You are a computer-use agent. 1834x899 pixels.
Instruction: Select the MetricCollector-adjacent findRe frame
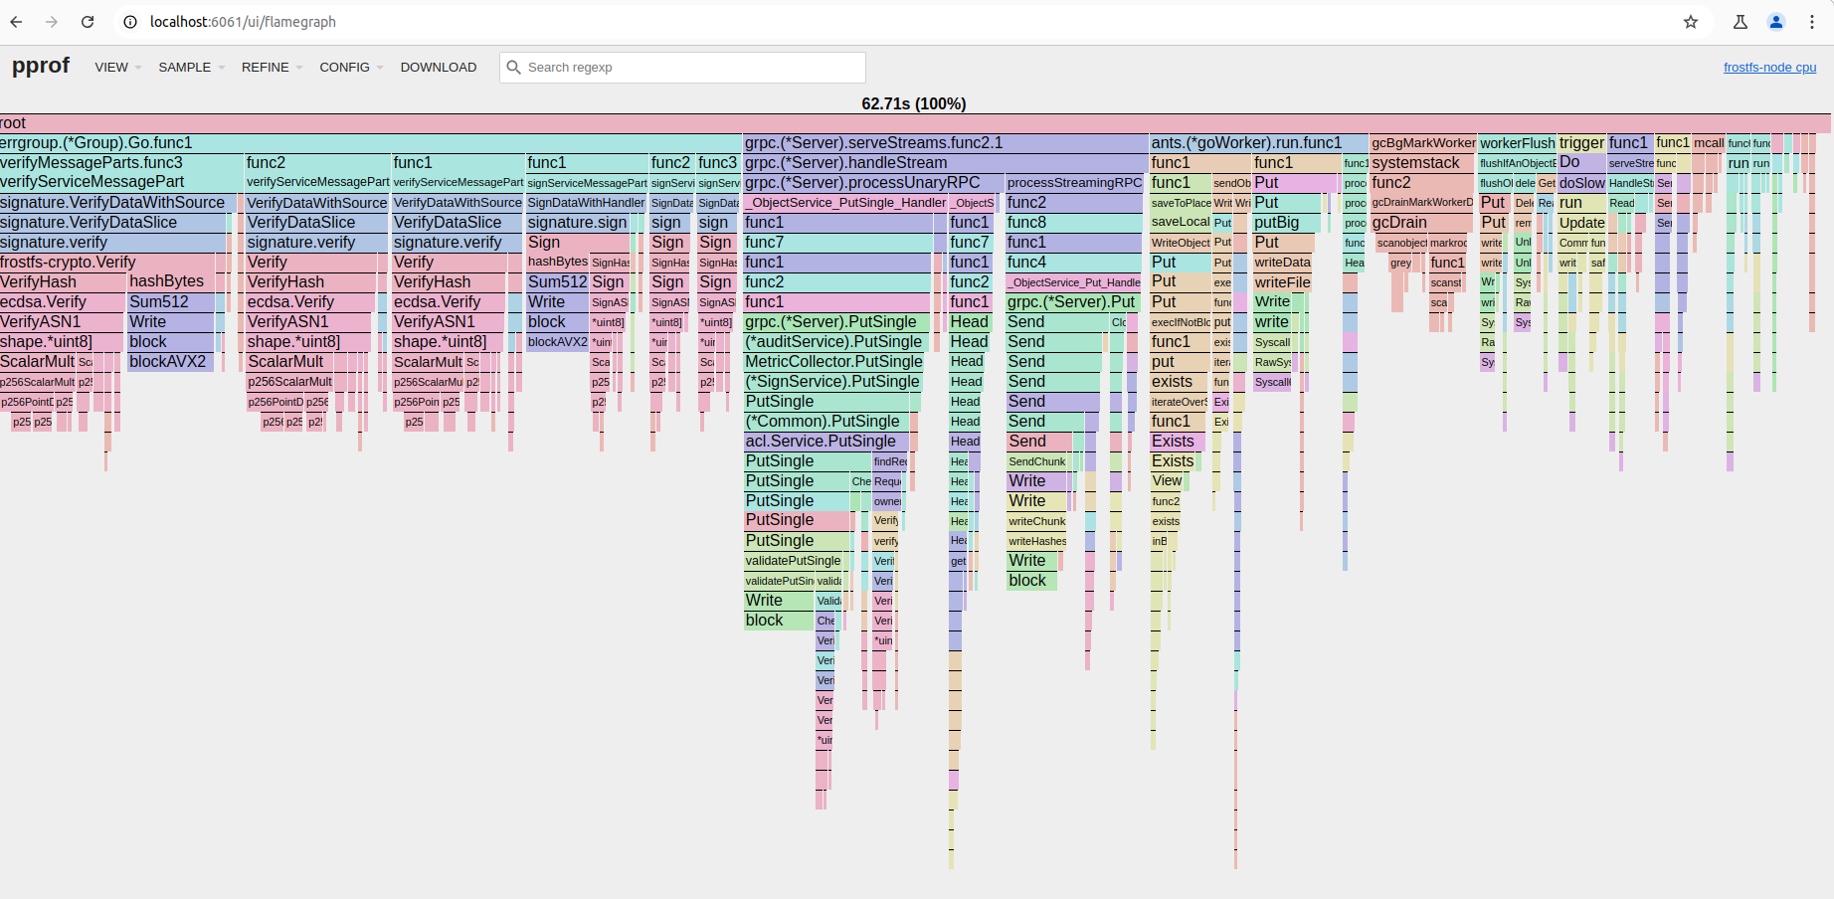[x=890, y=461]
